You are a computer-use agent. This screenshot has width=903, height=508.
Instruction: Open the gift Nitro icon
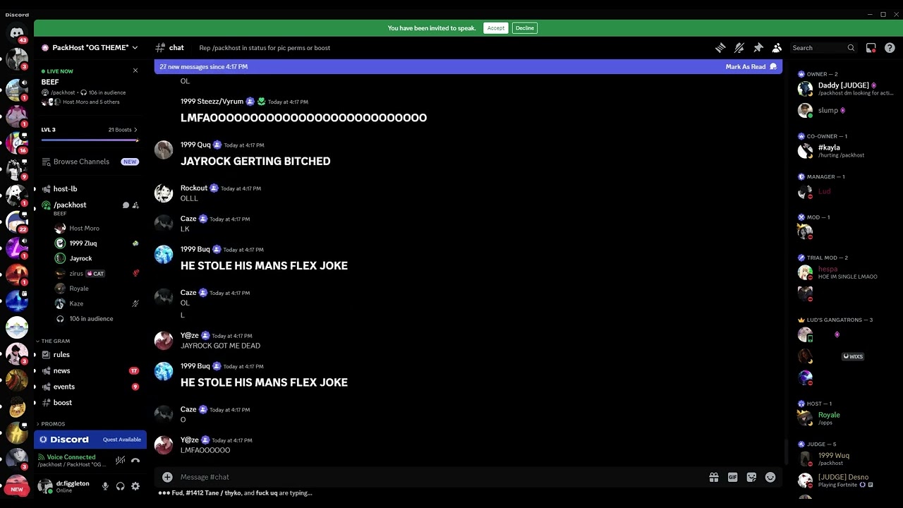(714, 478)
